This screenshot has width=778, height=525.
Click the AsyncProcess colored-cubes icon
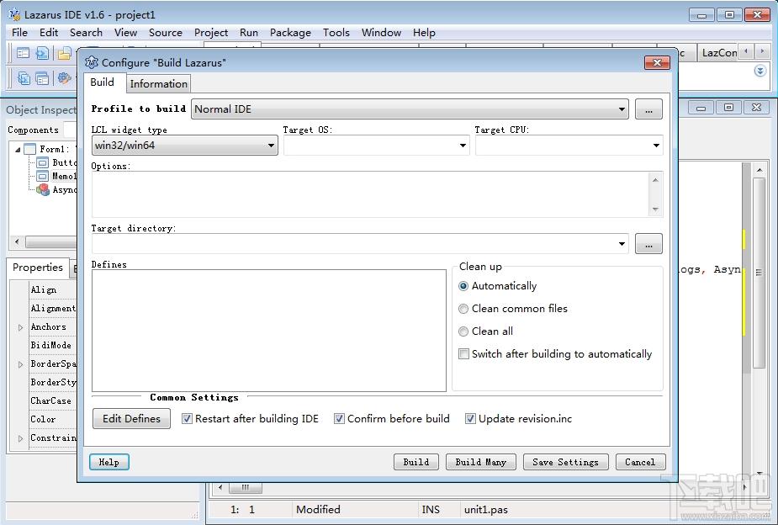point(43,189)
